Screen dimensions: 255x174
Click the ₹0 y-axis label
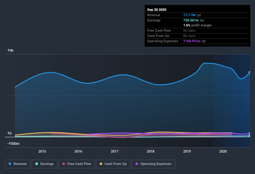(x=9, y=133)
